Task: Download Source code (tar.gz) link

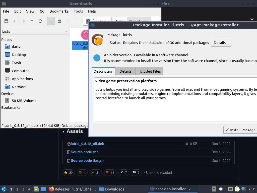Action: coord(87,161)
